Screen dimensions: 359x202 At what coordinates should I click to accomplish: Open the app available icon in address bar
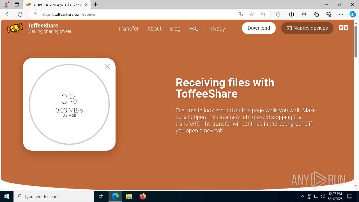pos(241,14)
